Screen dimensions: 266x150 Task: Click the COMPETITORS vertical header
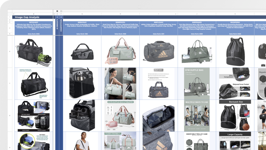click(61, 25)
